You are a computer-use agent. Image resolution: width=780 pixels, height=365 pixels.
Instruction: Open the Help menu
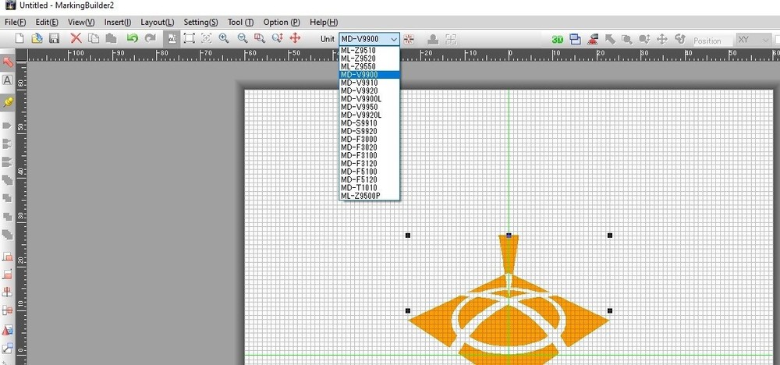(x=324, y=23)
